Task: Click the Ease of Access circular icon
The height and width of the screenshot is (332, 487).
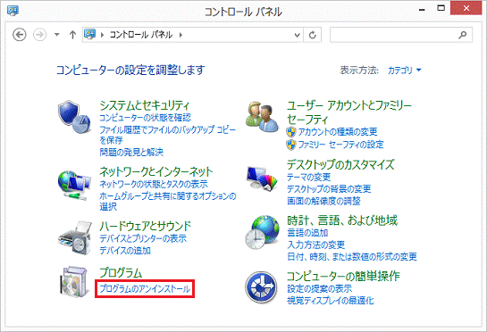Action: coord(261,287)
